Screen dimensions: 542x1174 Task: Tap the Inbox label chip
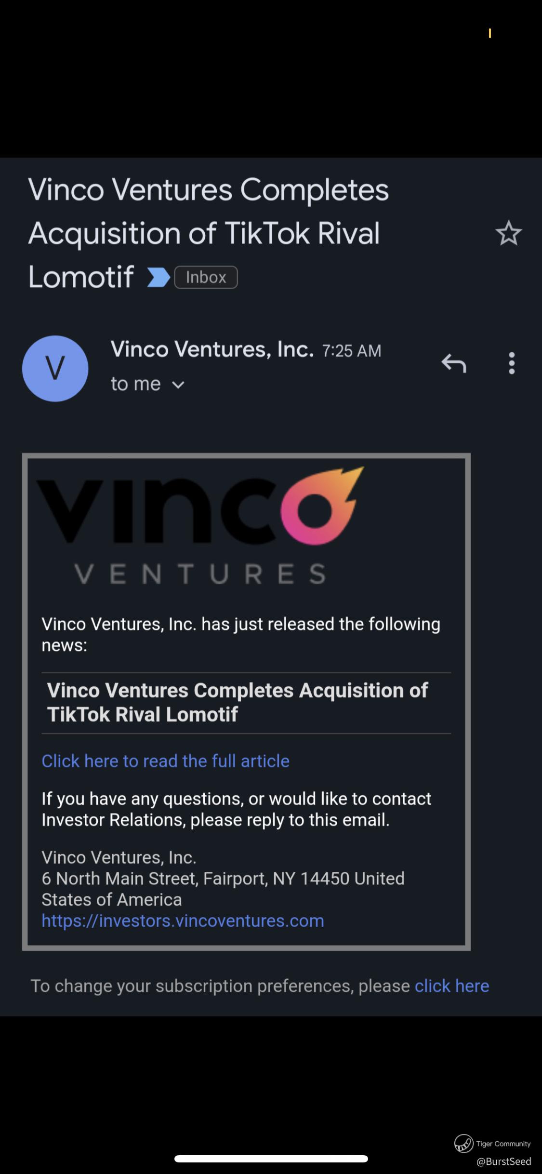[x=206, y=278]
